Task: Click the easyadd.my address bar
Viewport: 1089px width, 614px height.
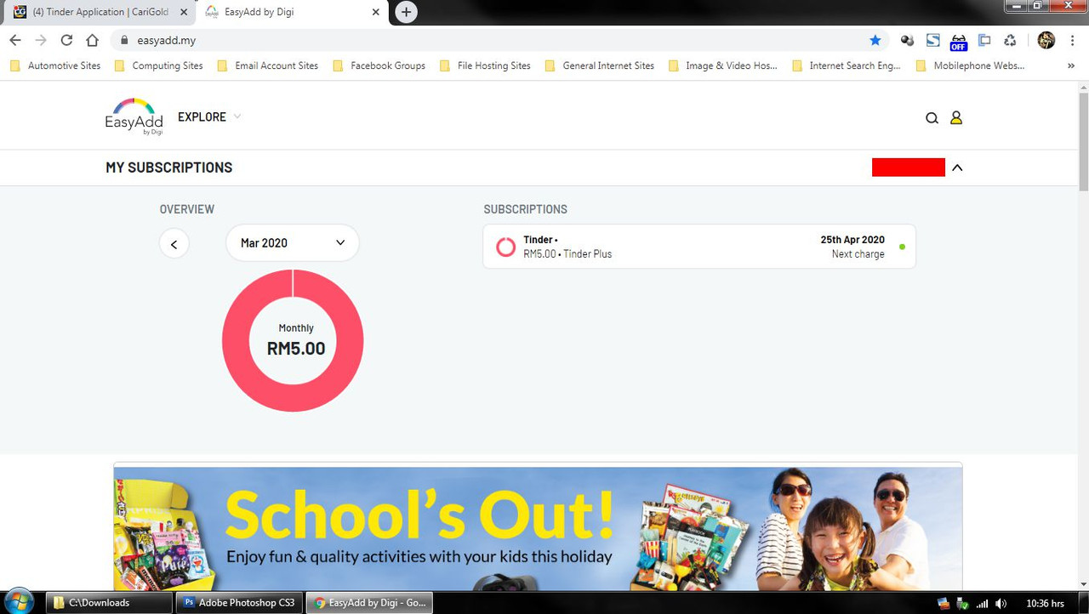Action: (498, 40)
